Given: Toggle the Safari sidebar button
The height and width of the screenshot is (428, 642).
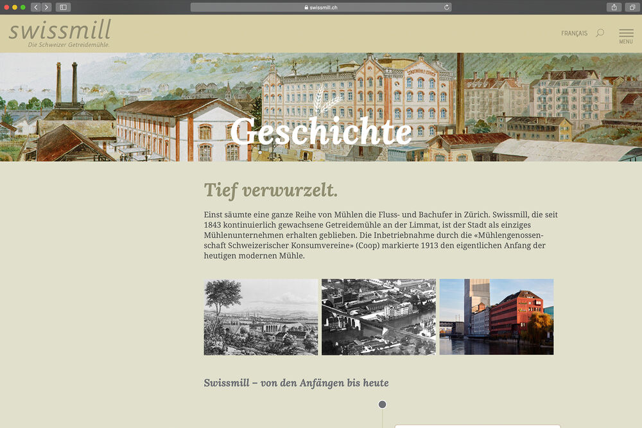Looking at the screenshot, I should tap(63, 7).
